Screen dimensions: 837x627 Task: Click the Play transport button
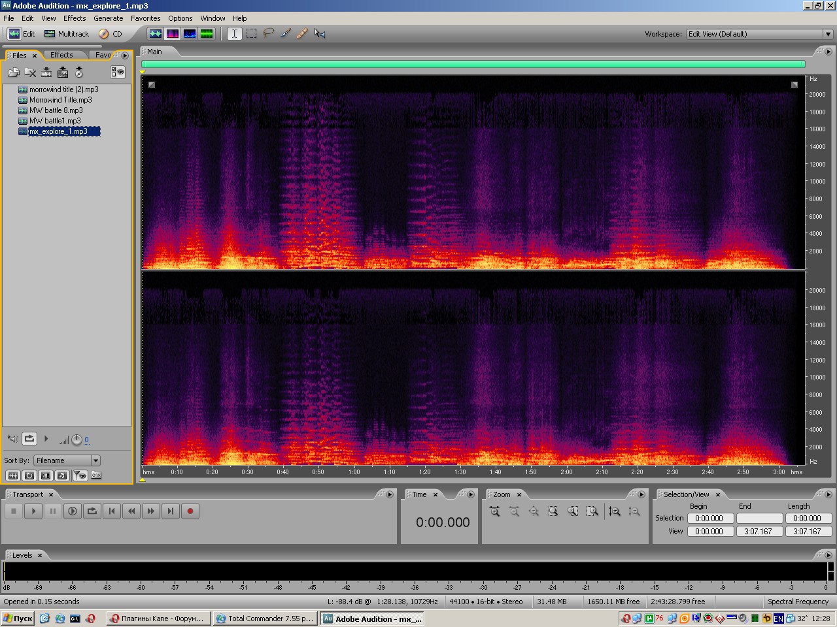33,511
